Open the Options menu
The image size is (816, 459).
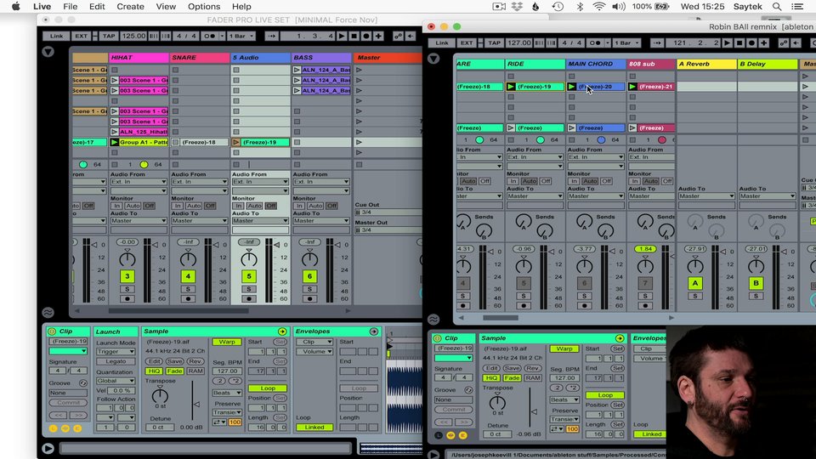[204, 7]
